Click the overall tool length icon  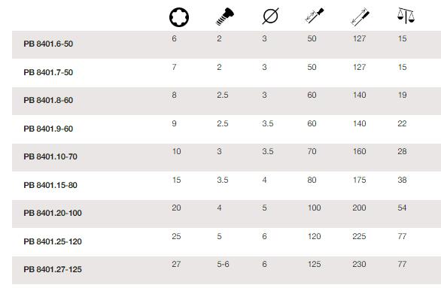click(x=360, y=17)
